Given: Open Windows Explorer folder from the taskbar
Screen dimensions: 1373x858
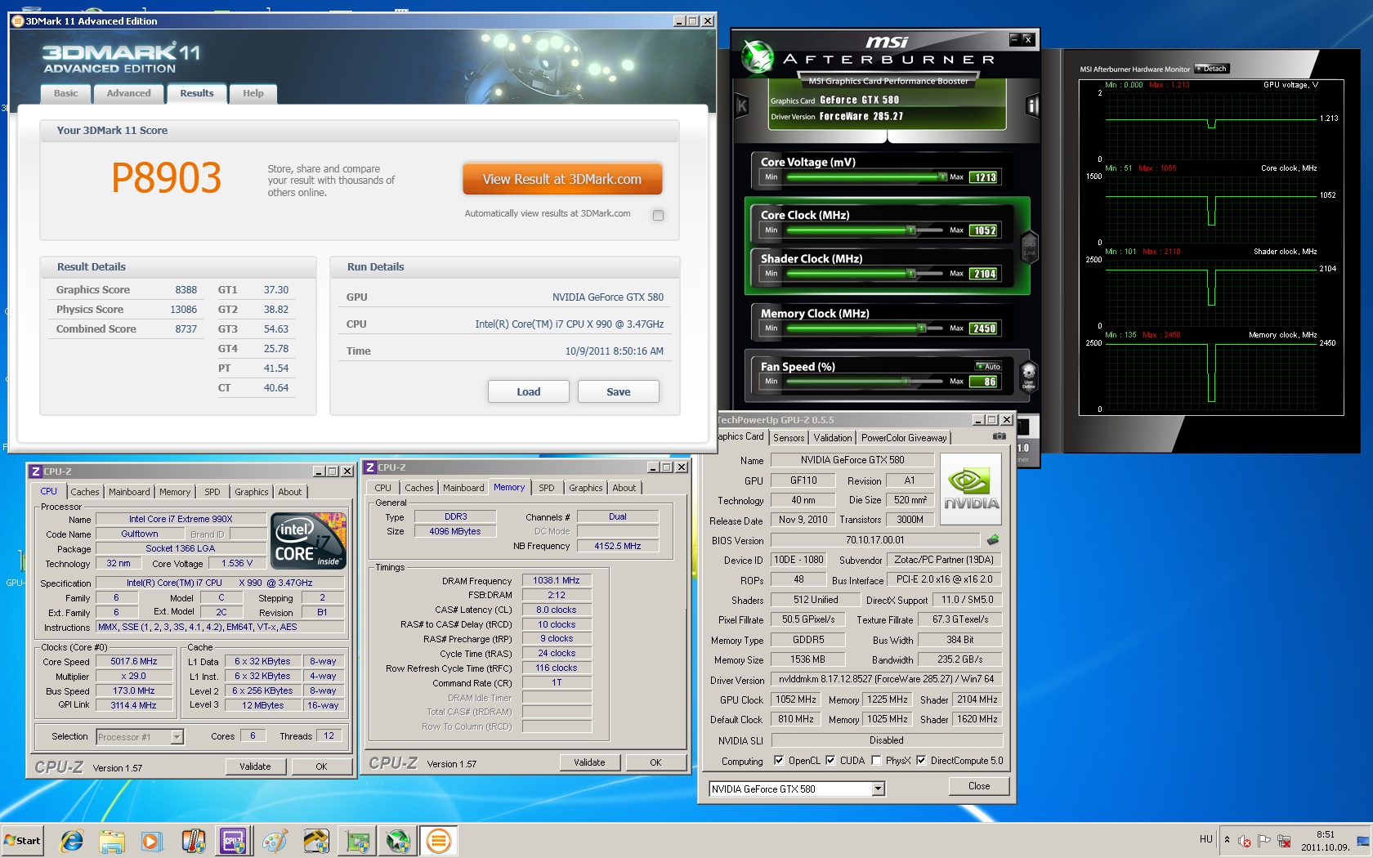Looking at the screenshot, I should pos(112,841).
